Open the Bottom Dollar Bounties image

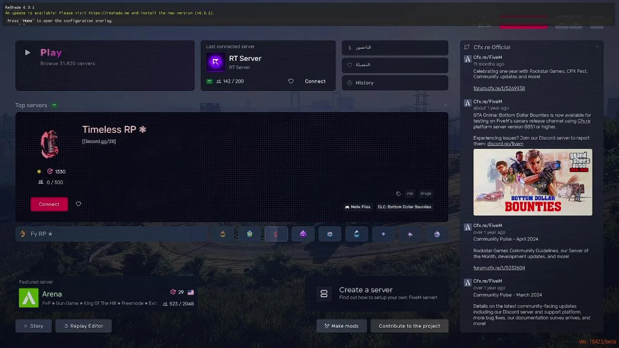click(x=532, y=182)
